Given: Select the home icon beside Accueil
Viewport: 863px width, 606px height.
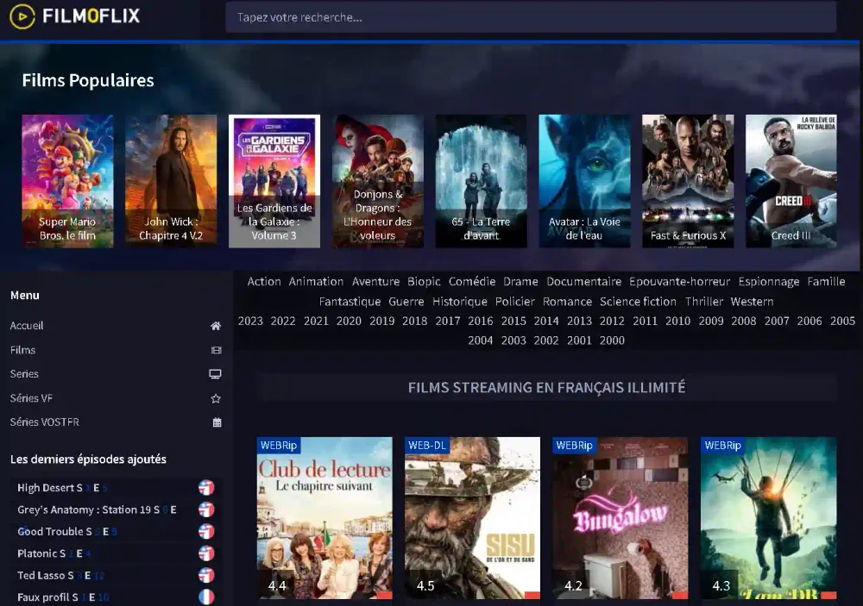Looking at the screenshot, I should pos(216,325).
